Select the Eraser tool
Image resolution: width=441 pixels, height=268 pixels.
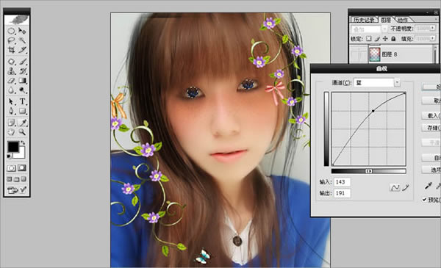tap(11, 81)
